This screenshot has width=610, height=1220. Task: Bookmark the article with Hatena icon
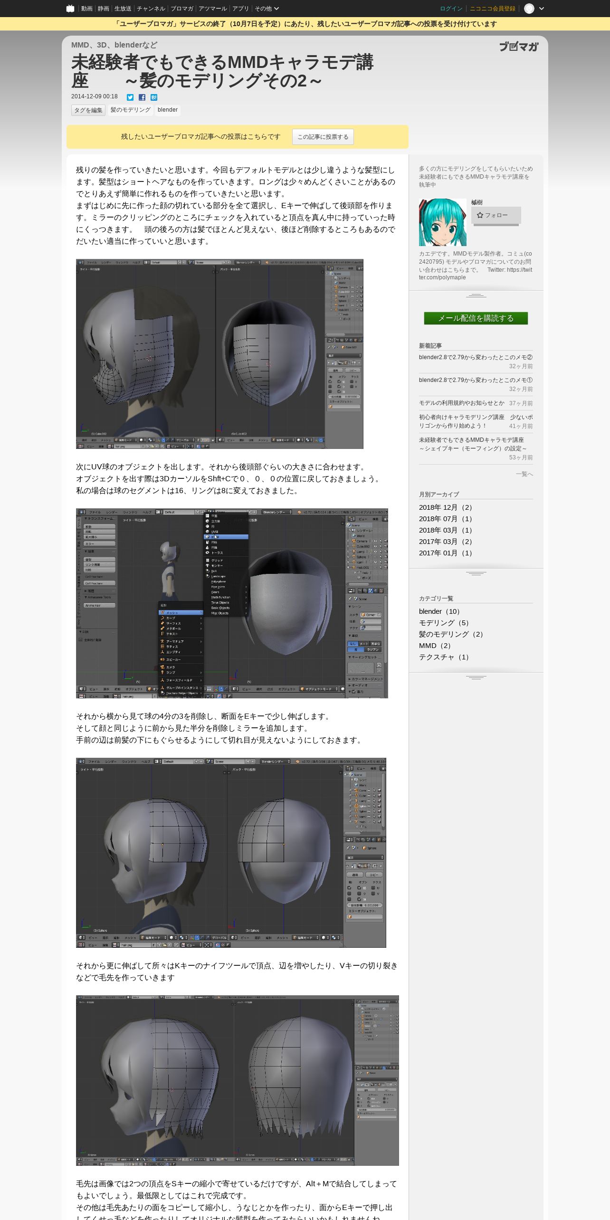(x=154, y=97)
